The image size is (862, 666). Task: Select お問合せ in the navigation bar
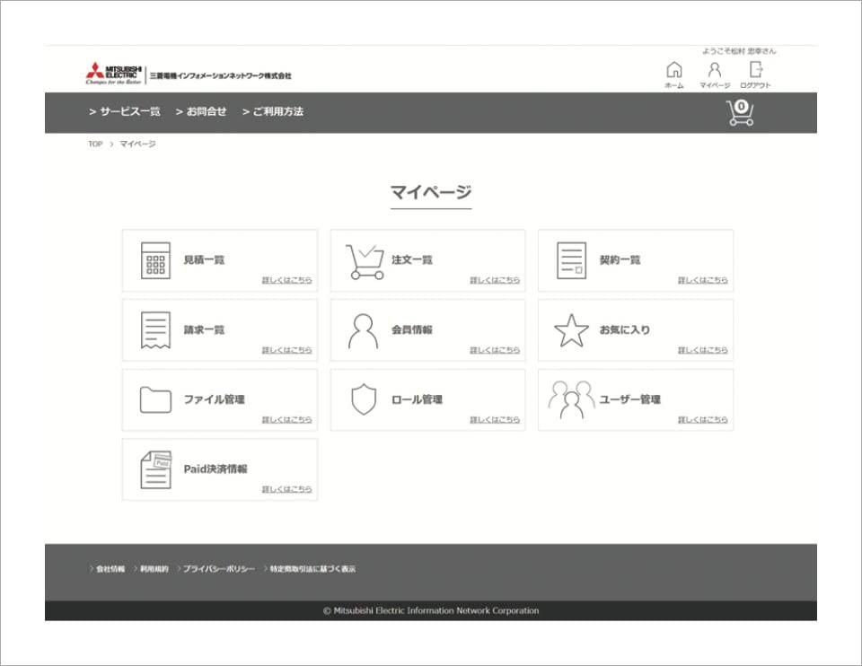tap(205, 112)
